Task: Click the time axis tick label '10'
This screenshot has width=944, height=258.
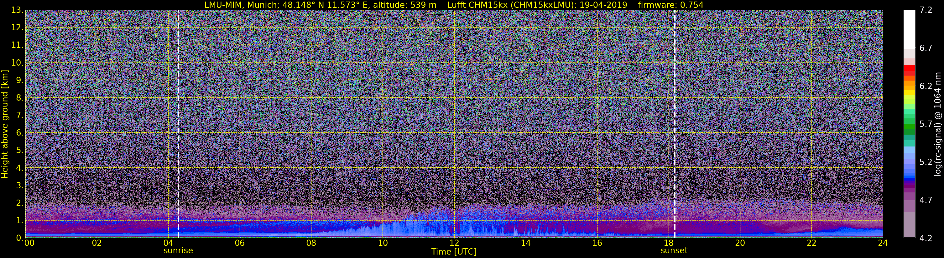Action: pyautogui.click(x=383, y=243)
